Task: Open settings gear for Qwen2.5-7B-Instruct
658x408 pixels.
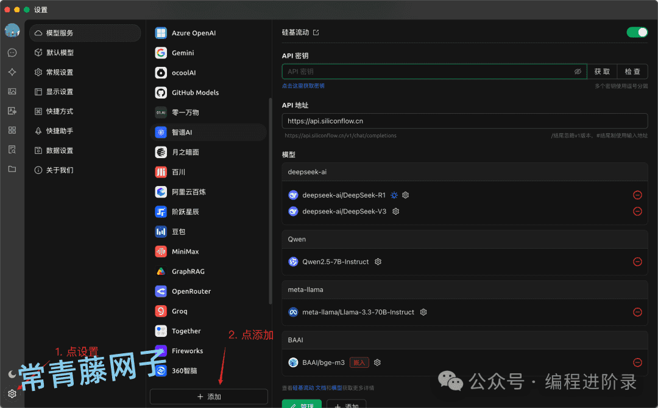Action: [378, 262]
